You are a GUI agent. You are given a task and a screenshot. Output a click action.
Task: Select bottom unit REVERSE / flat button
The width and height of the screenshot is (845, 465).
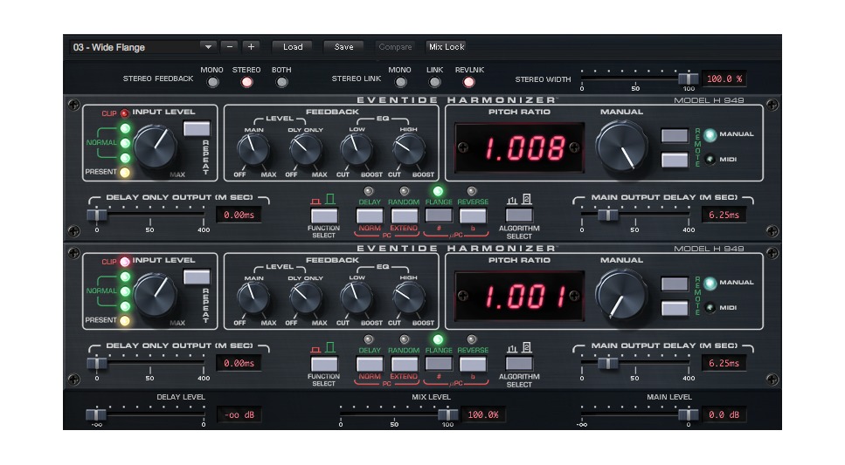[473, 365]
